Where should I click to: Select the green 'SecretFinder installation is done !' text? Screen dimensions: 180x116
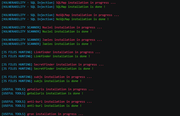click(x=64, y=69)
